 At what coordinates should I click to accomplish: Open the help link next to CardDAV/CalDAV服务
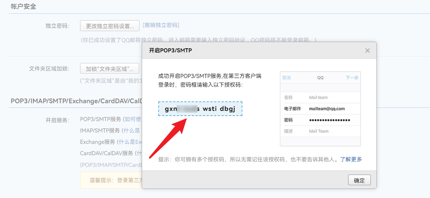tap(139, 153)
